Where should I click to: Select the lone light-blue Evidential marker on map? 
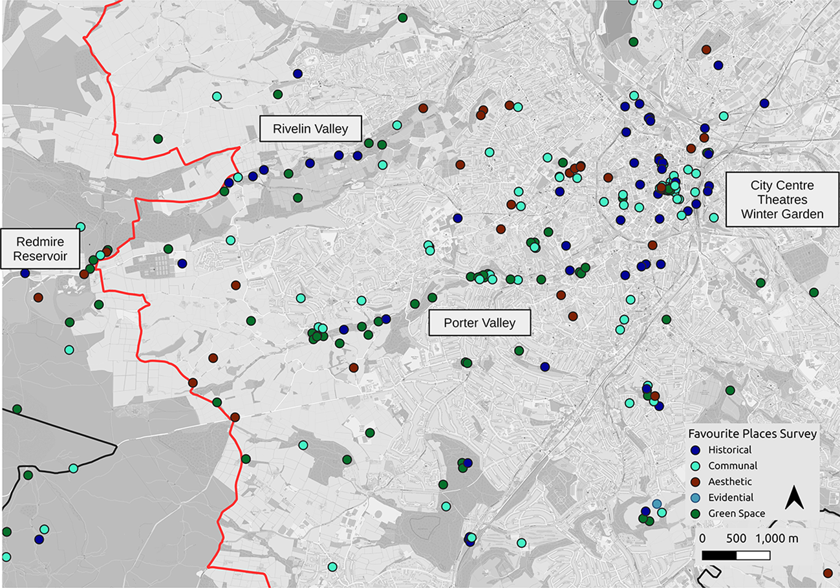pos(657,504)
